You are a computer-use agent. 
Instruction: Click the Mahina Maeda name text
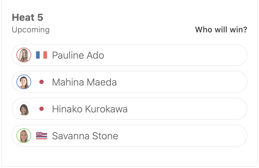(84, 82)
